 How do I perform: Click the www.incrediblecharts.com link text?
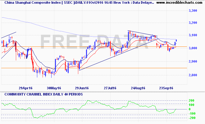point(179,2)
